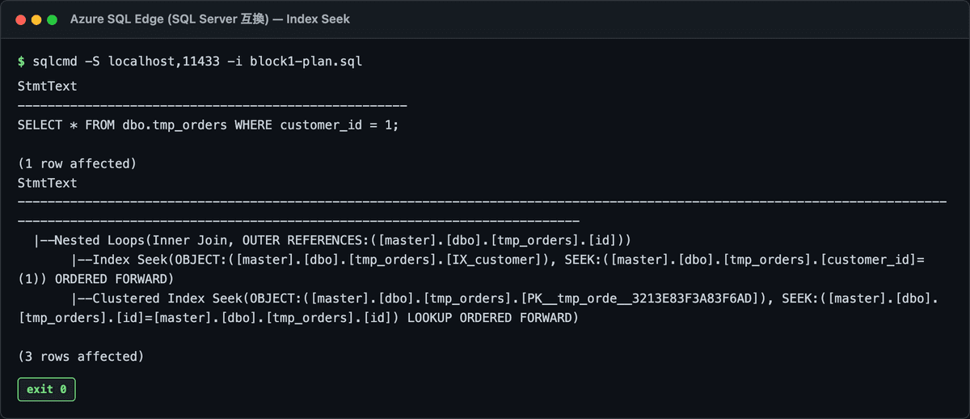This screenshot has width=970, height=419.
Task: Click '(1 row affected)' message
Action: click(x=77, y=163)
